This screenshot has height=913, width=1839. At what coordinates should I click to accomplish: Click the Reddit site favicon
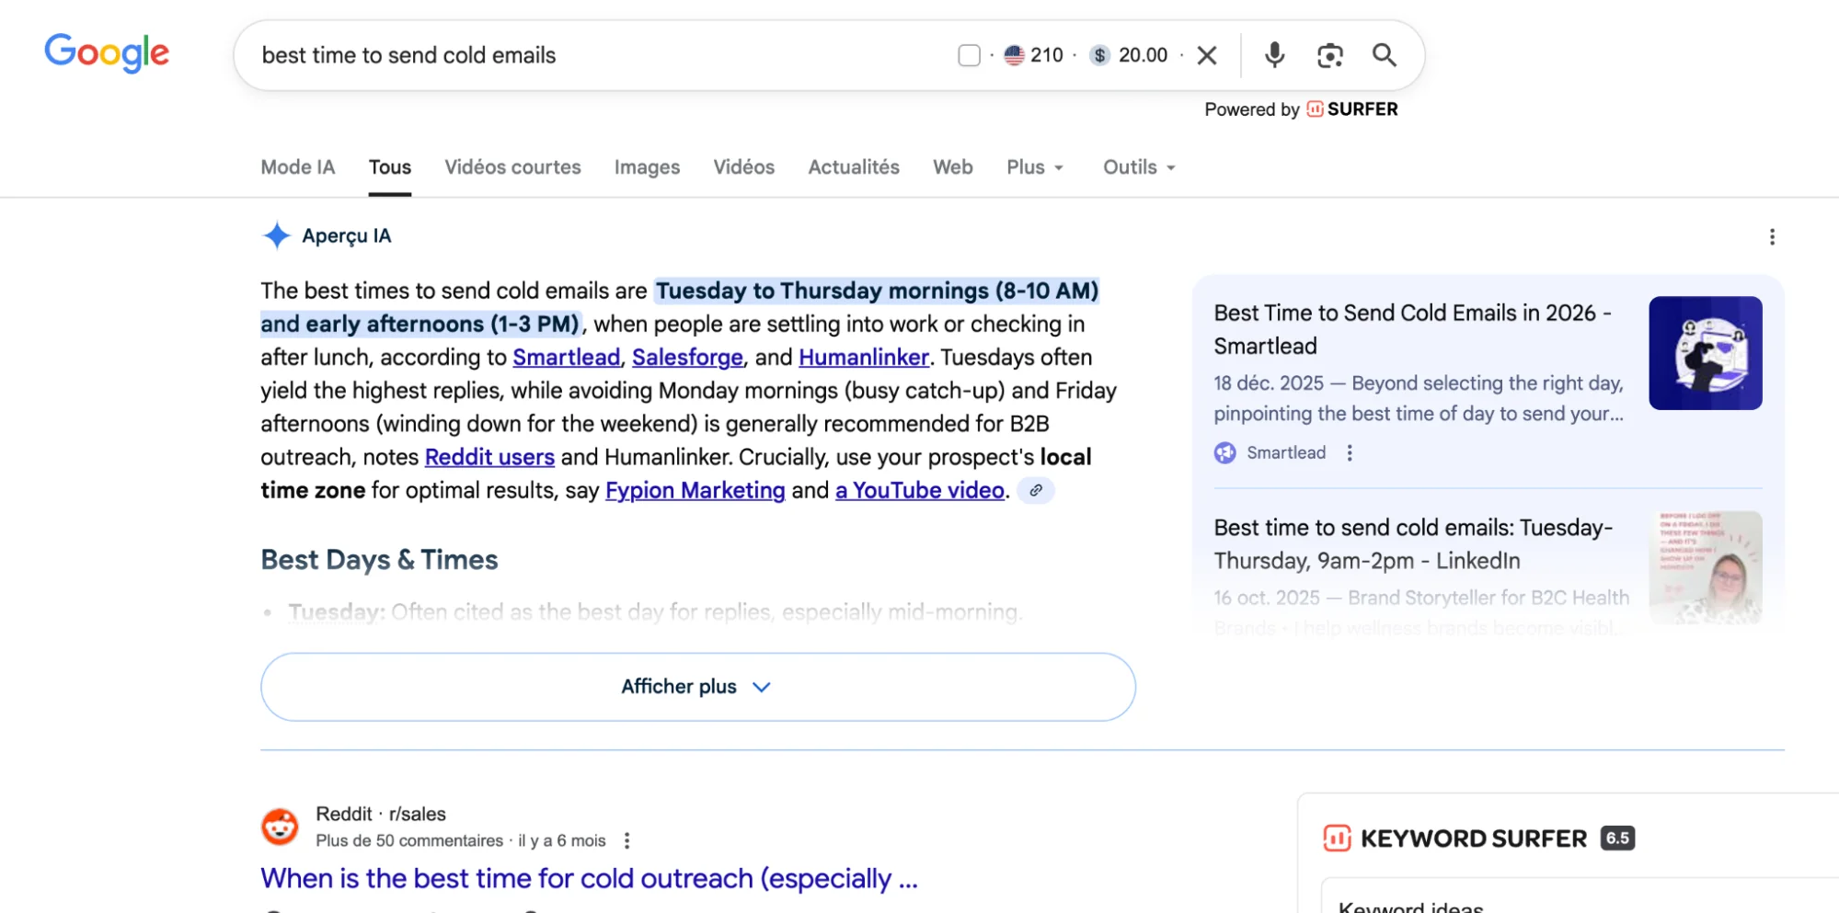coord(280,827)
